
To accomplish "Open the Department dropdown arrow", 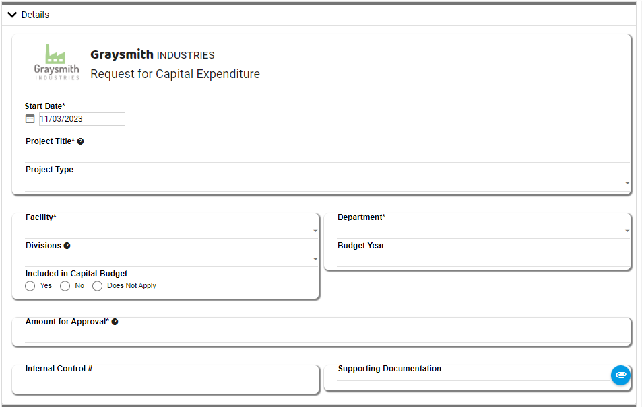I will coord(627,231).
